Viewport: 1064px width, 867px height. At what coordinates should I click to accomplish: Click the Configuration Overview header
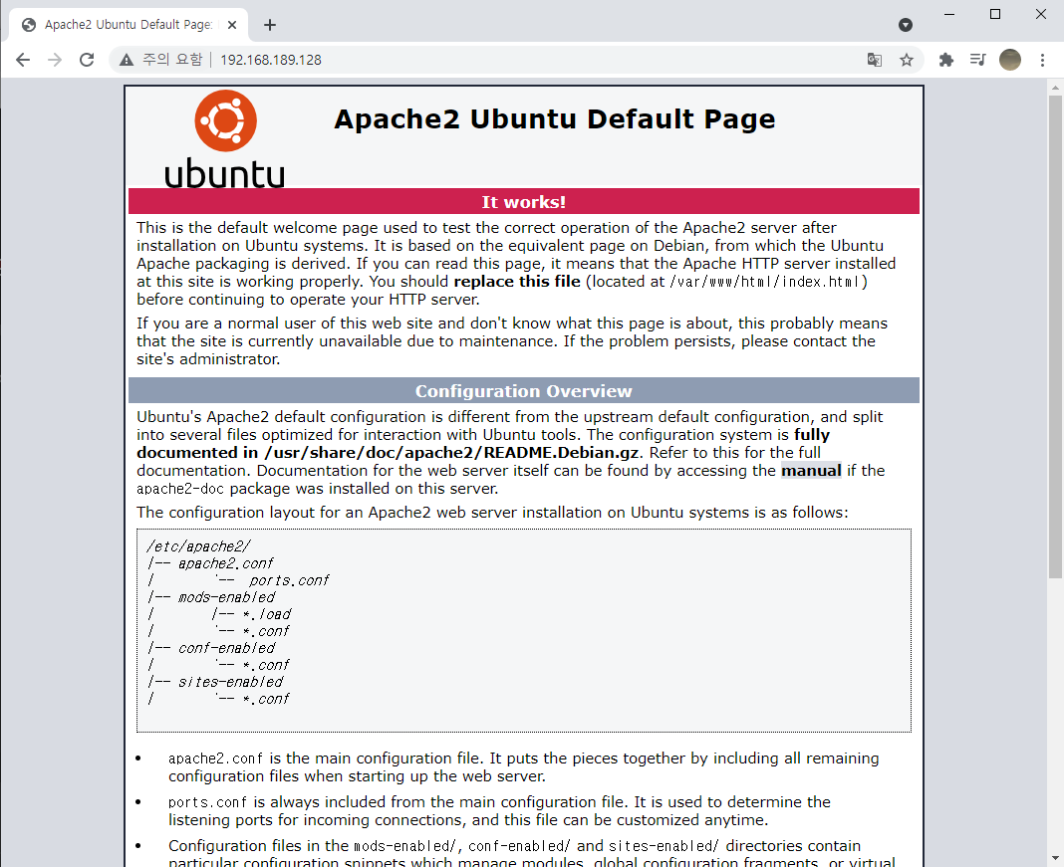click(524, 391)
